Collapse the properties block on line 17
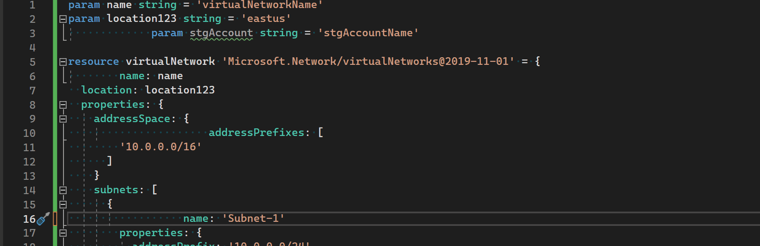Screen dimensions: 760x246 click(x=63, y=233)
